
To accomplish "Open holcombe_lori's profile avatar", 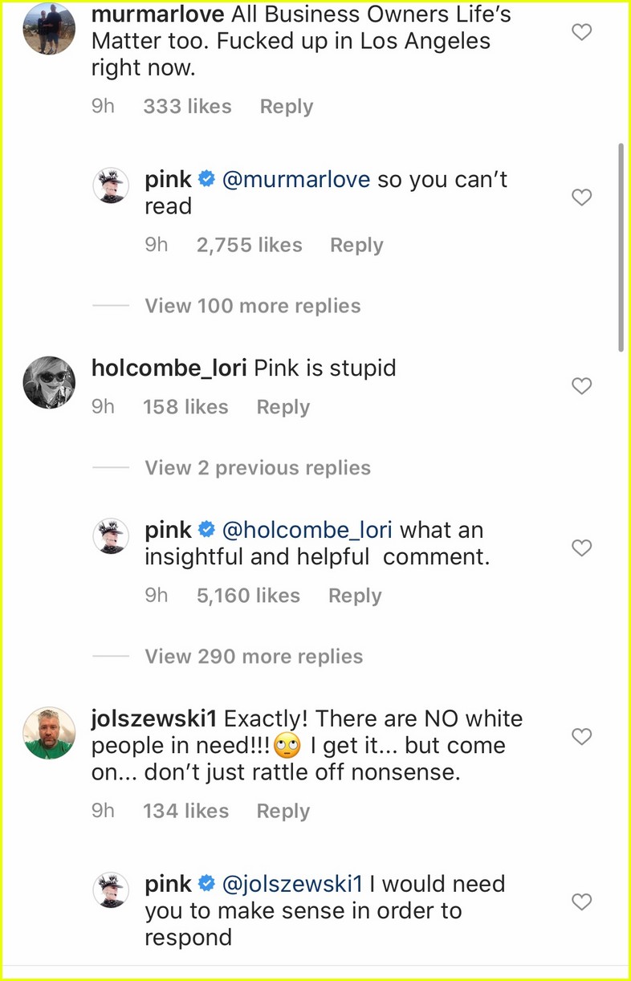I will pos(48,382).
